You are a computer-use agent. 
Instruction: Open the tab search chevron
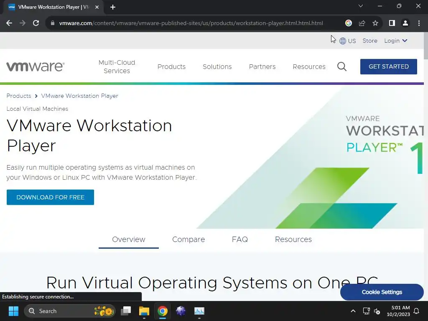[x=361, y=6]
